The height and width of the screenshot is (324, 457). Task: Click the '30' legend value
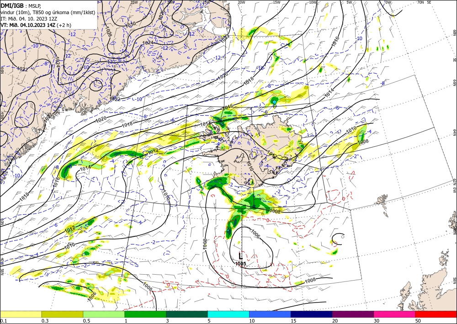tap(377, 321)
